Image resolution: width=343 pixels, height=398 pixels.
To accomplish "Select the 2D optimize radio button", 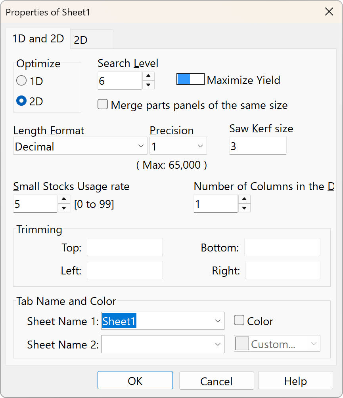I will click(x=21, y=101).
